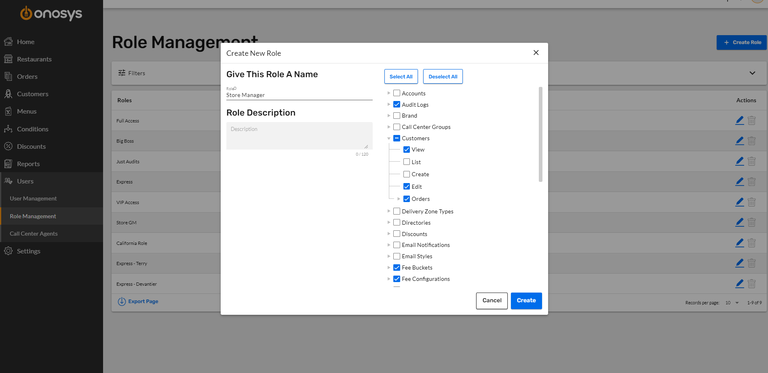This screenshot has height=373, width=768.
Task: Open the Filters panel icon
Action: click(121, 73)
